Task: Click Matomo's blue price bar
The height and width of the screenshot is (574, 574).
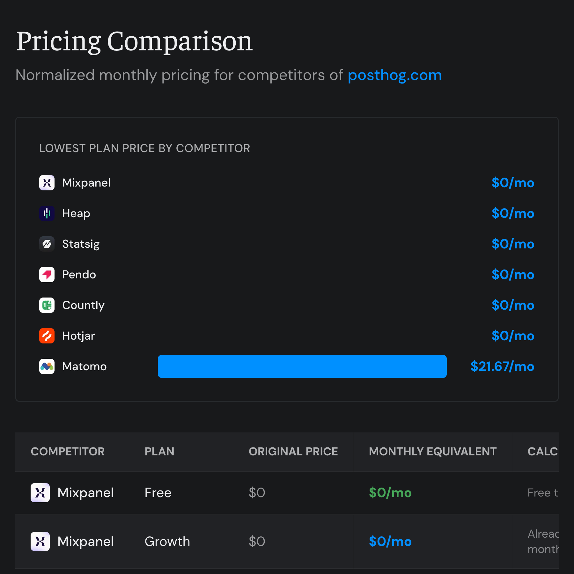Action: [x=302, y=366]
